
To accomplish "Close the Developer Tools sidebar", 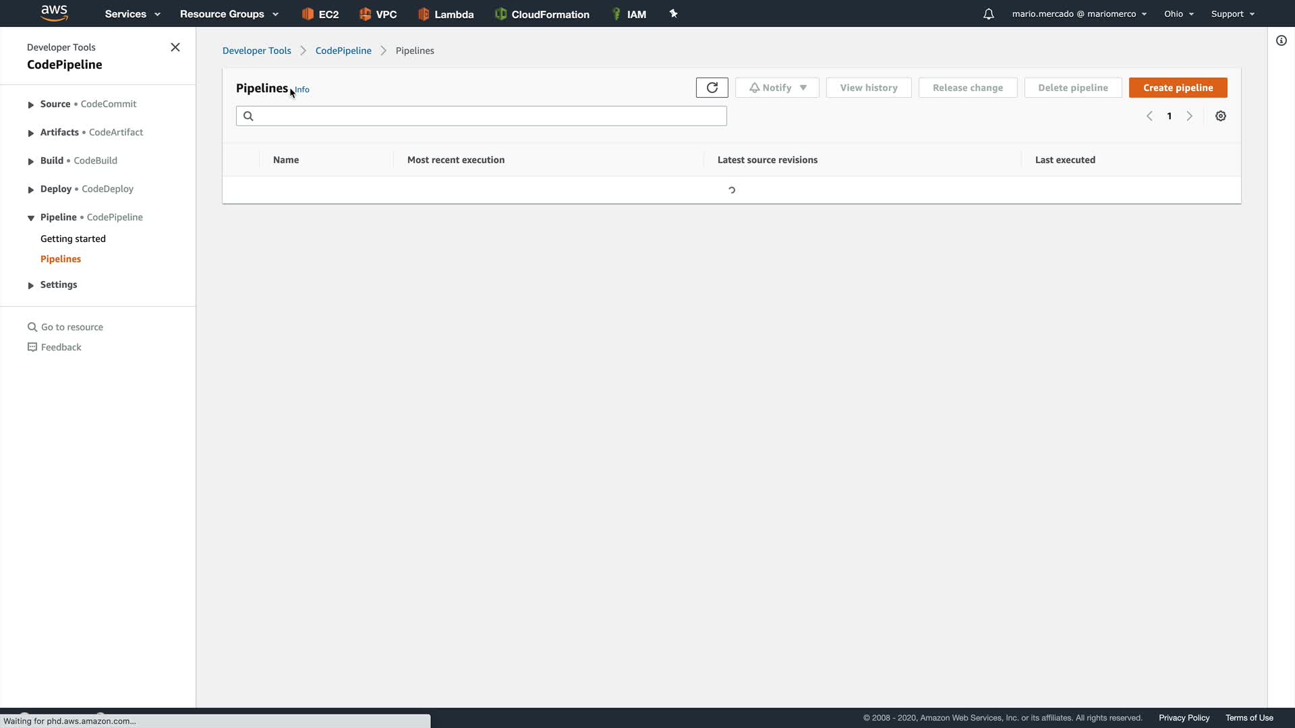I will tap(175, 47).
